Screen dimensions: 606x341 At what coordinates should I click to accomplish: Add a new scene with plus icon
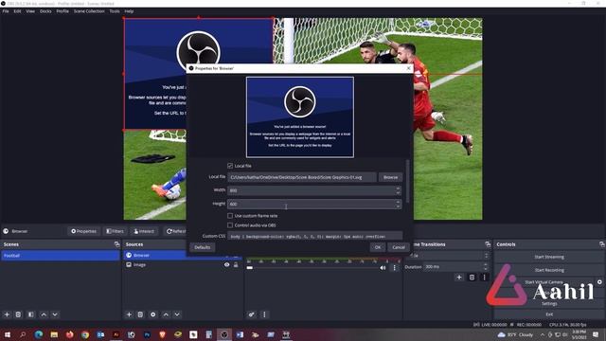click(7, 314)
